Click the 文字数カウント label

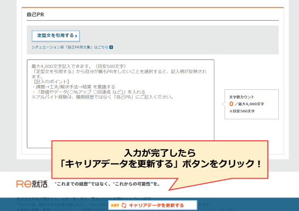[x=241, y=97]
